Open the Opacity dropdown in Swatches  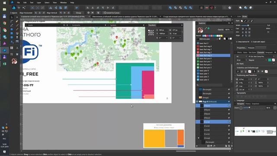coord(232,29)
